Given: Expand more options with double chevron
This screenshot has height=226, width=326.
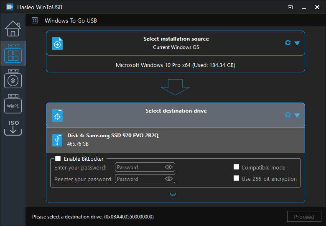Looking at the screenshot, I should tap(173, 195).
